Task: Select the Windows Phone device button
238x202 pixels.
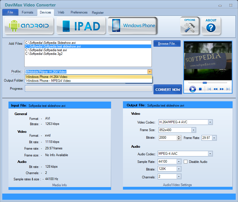Action: click(x=133, y=26)
